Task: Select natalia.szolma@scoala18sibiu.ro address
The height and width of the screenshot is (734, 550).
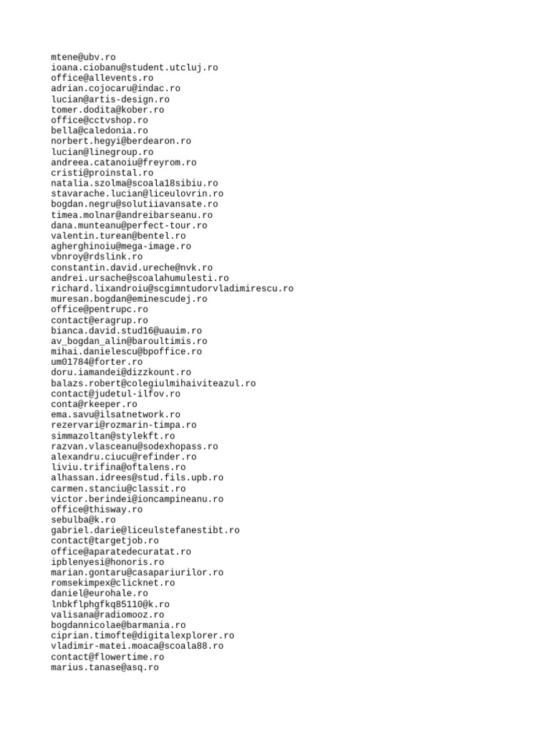Action: [134, 183]
